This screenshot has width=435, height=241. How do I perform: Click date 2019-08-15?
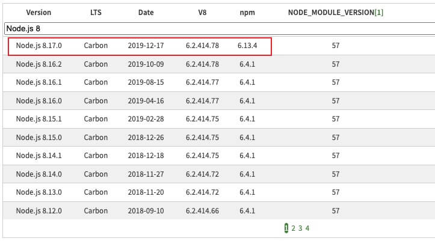(146, 82)
